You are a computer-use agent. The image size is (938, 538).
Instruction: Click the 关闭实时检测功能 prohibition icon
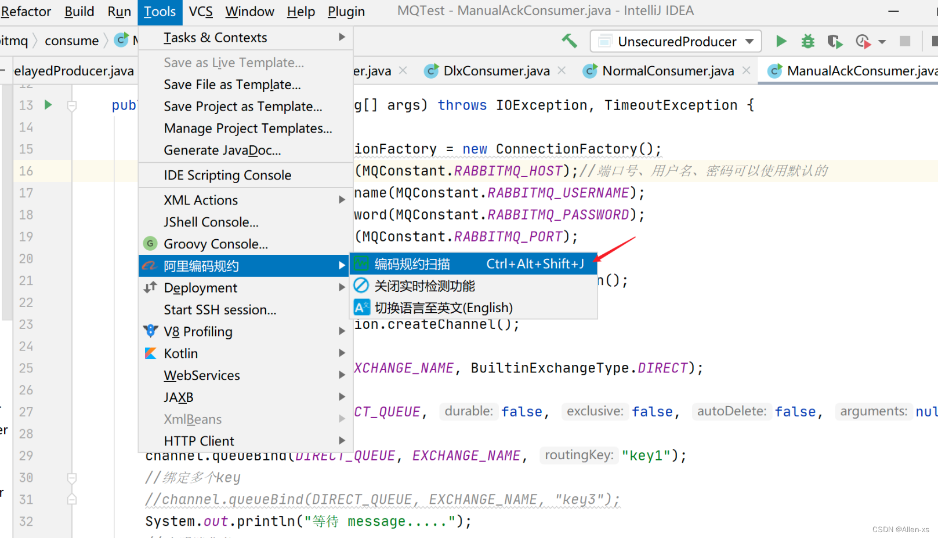point(361,286)
